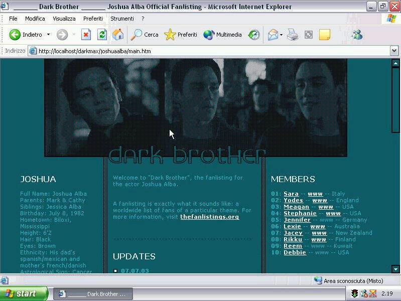Viewport: 401px width, 301px height.
Task: Open the Preferiti star favorites pane
Action: [181, 35]
